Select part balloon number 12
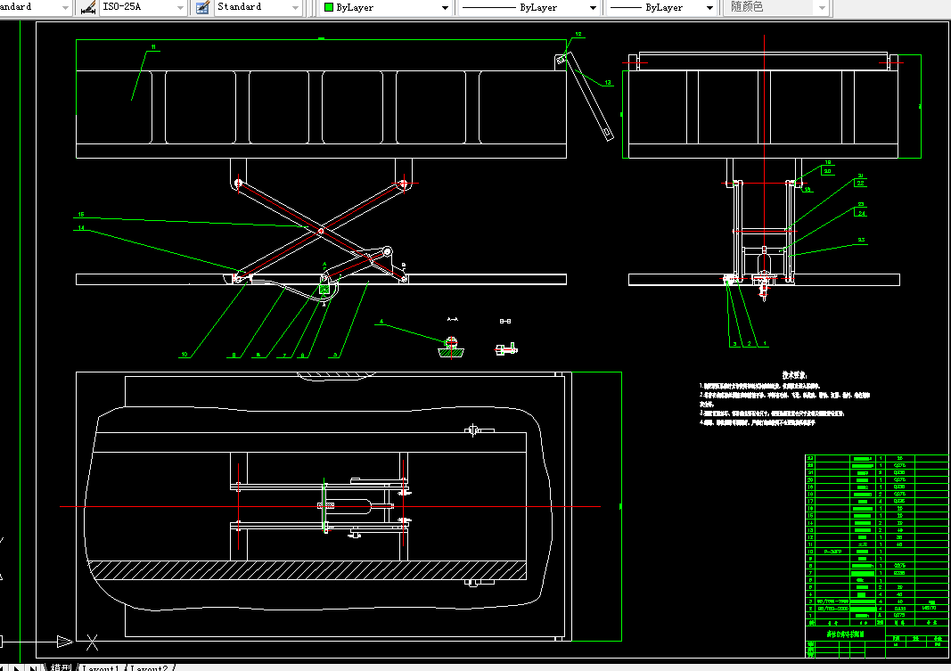The image size is (951, 671). 578,35
